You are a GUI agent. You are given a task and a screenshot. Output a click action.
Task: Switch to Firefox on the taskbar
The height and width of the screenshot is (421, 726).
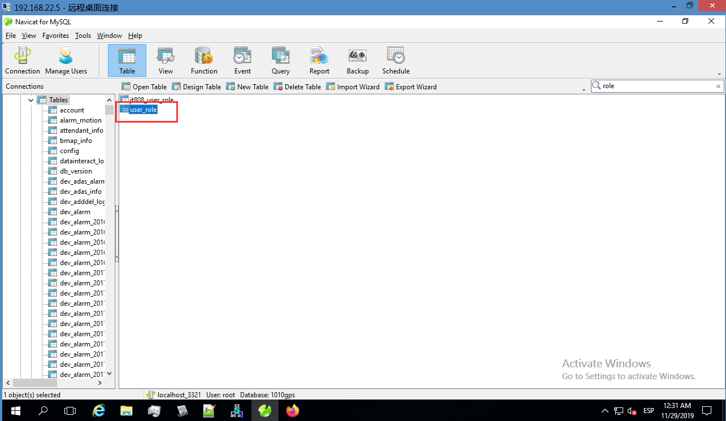[292, 411]
